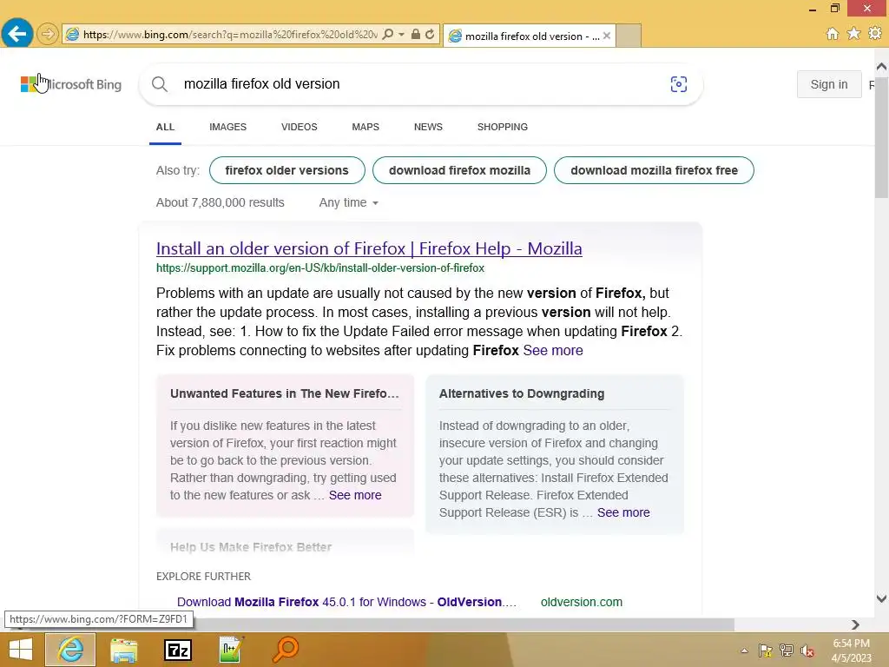The width and height of the screenshot is (889, 667).
Task: Open 'Alternatives to Downgrading' card heading
Action: click(x=522, y=393)
